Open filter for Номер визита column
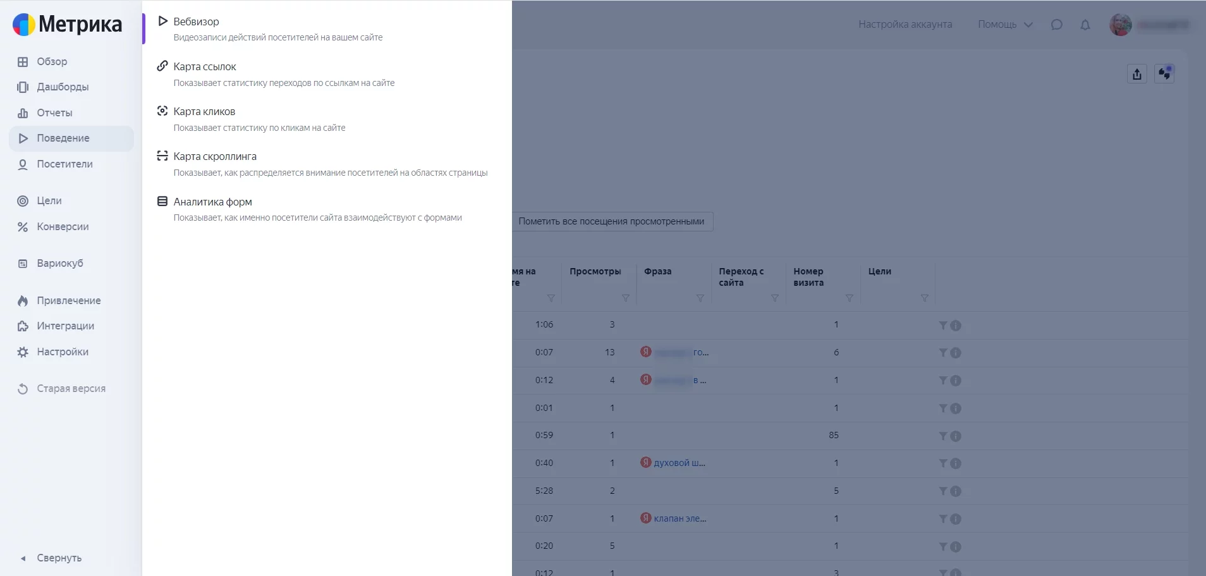The height and width of the screenshot is (576, 1206). [850, 298]
